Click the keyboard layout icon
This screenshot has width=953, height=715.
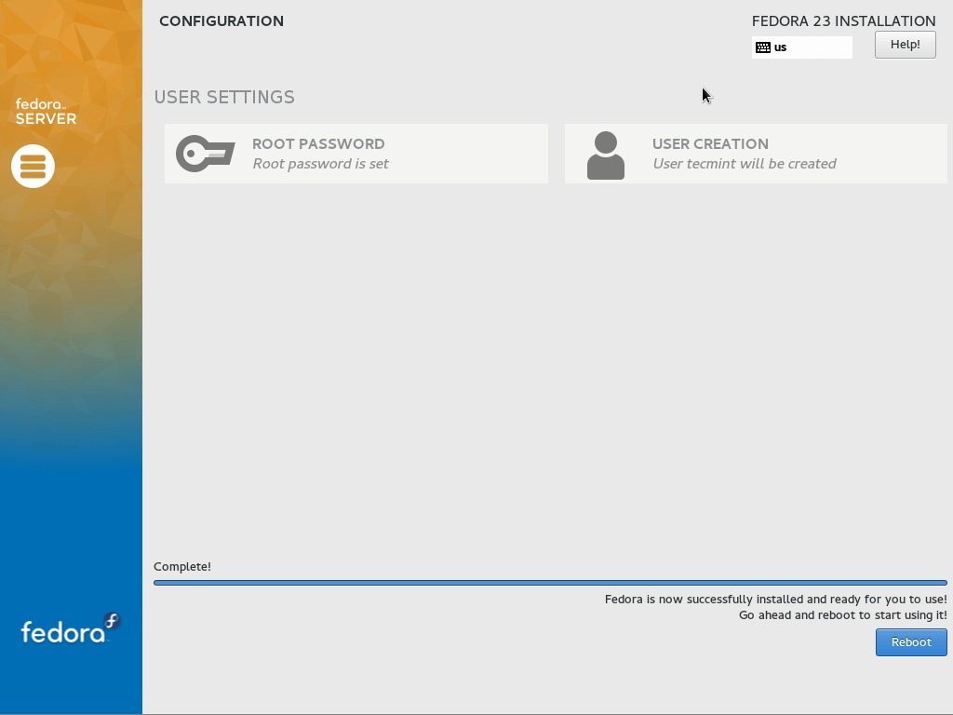coord(763,47)
